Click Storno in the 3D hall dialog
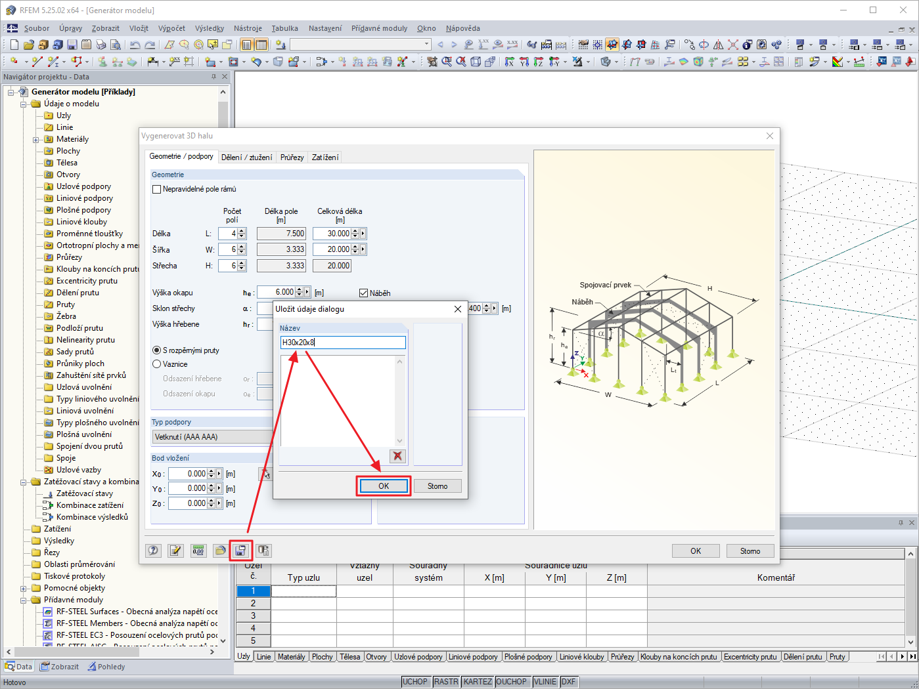The height and width of the screenshot is (689, 919). (750, 551)
